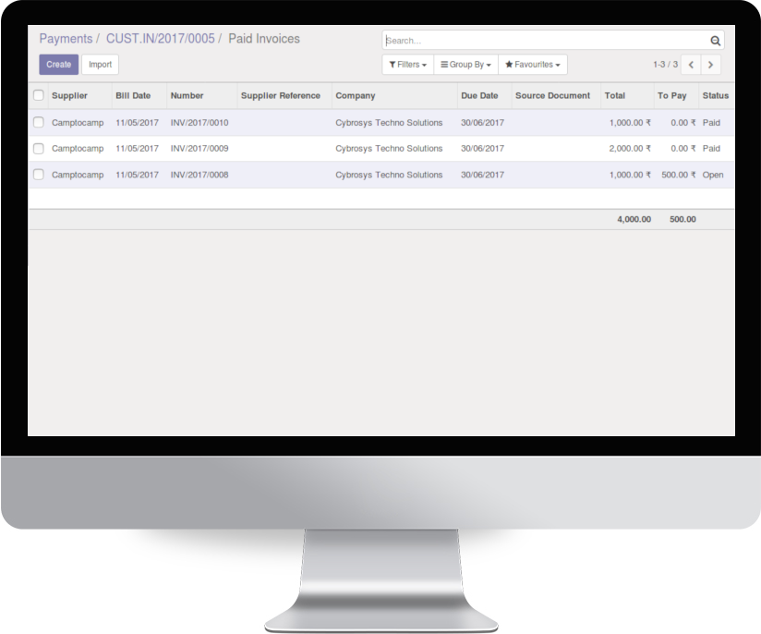Viewport: 761px width, 634px height.
Task: Click Cybrosys Techno Solutions in INV/2017/0008 row
Action: 389,175
